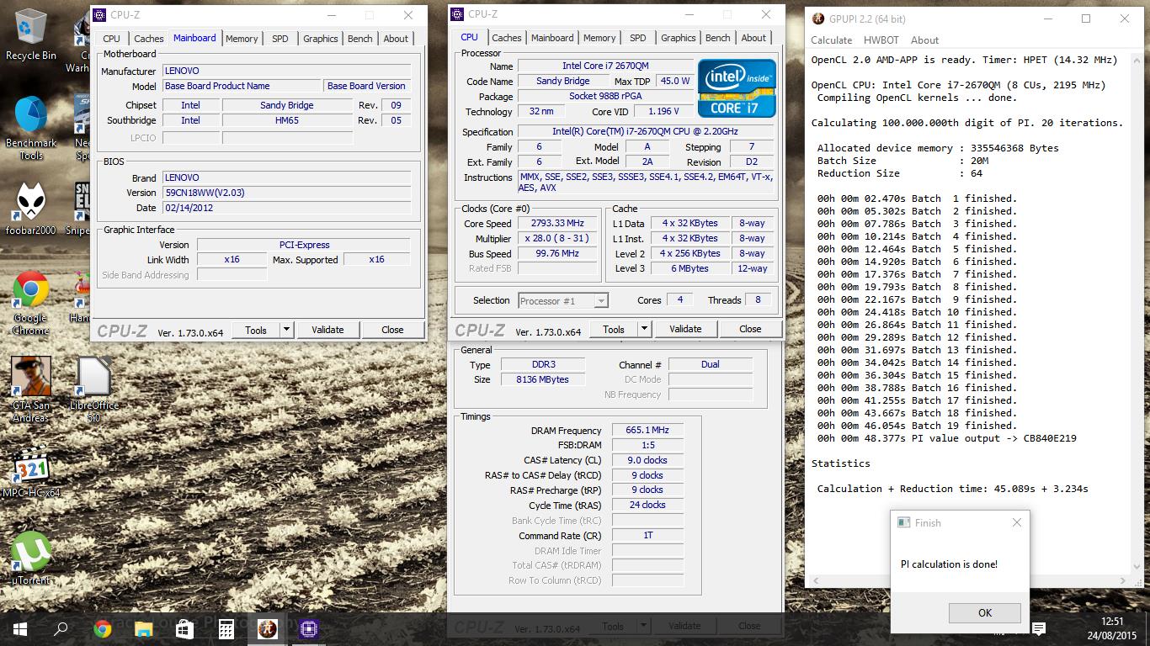This screenshot has width=1150, height=646.
Task: Switch to the Mainboard tab in the CPU window
Action: pyautogui.click(x=552, y=38)
